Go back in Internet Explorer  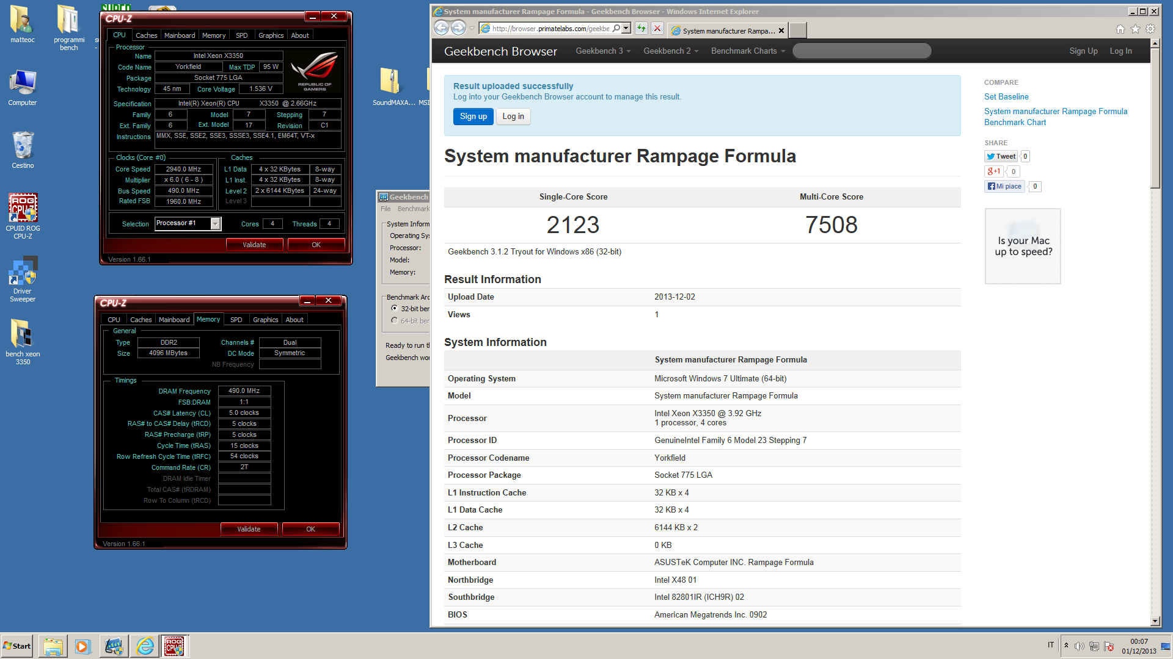click(x=441, y=27)
